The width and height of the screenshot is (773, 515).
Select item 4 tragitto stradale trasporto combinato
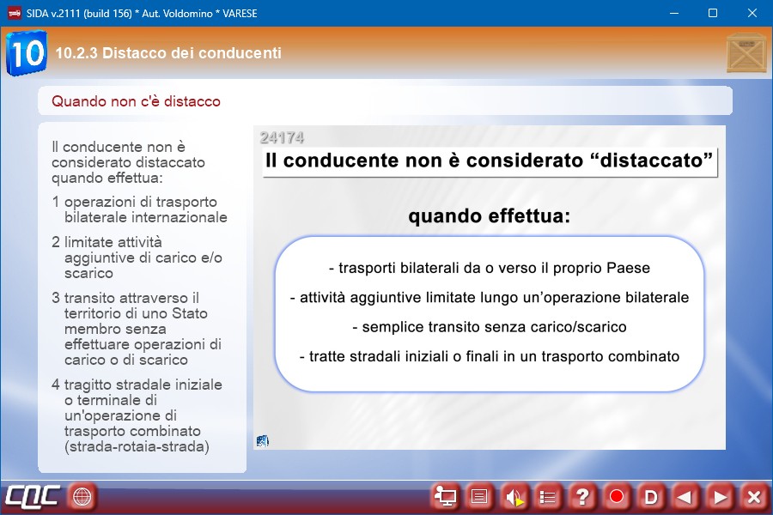click(139, 415)
